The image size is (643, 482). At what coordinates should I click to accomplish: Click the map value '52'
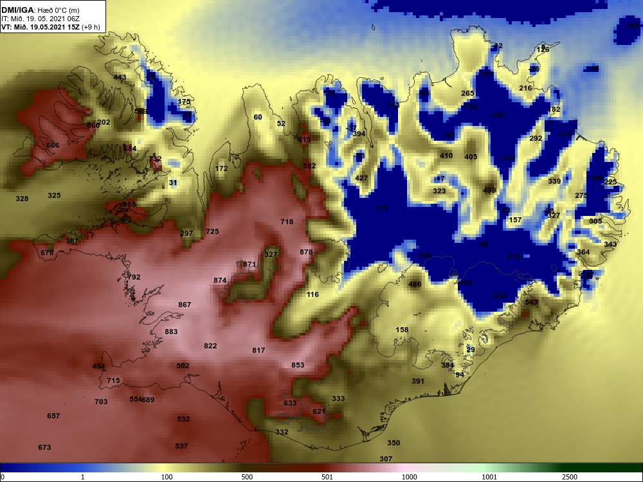281,123
